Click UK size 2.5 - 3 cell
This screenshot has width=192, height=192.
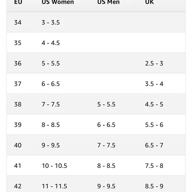click(x=154, y=63)
